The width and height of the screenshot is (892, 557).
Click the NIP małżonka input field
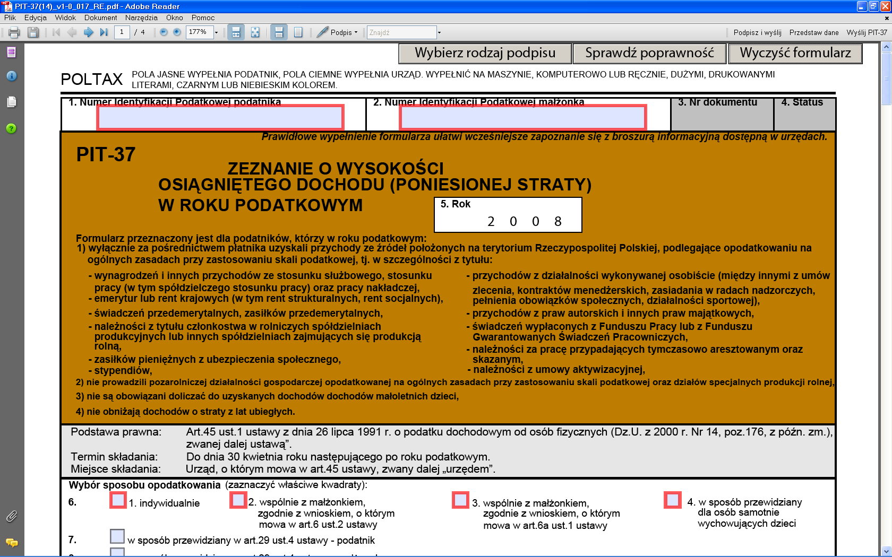coord(523,117)
